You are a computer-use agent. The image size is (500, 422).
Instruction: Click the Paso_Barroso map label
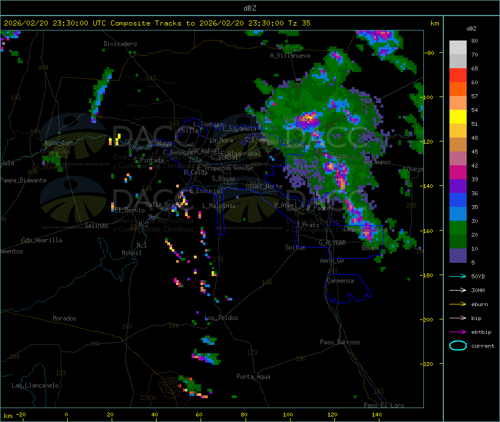coord(340,342)
